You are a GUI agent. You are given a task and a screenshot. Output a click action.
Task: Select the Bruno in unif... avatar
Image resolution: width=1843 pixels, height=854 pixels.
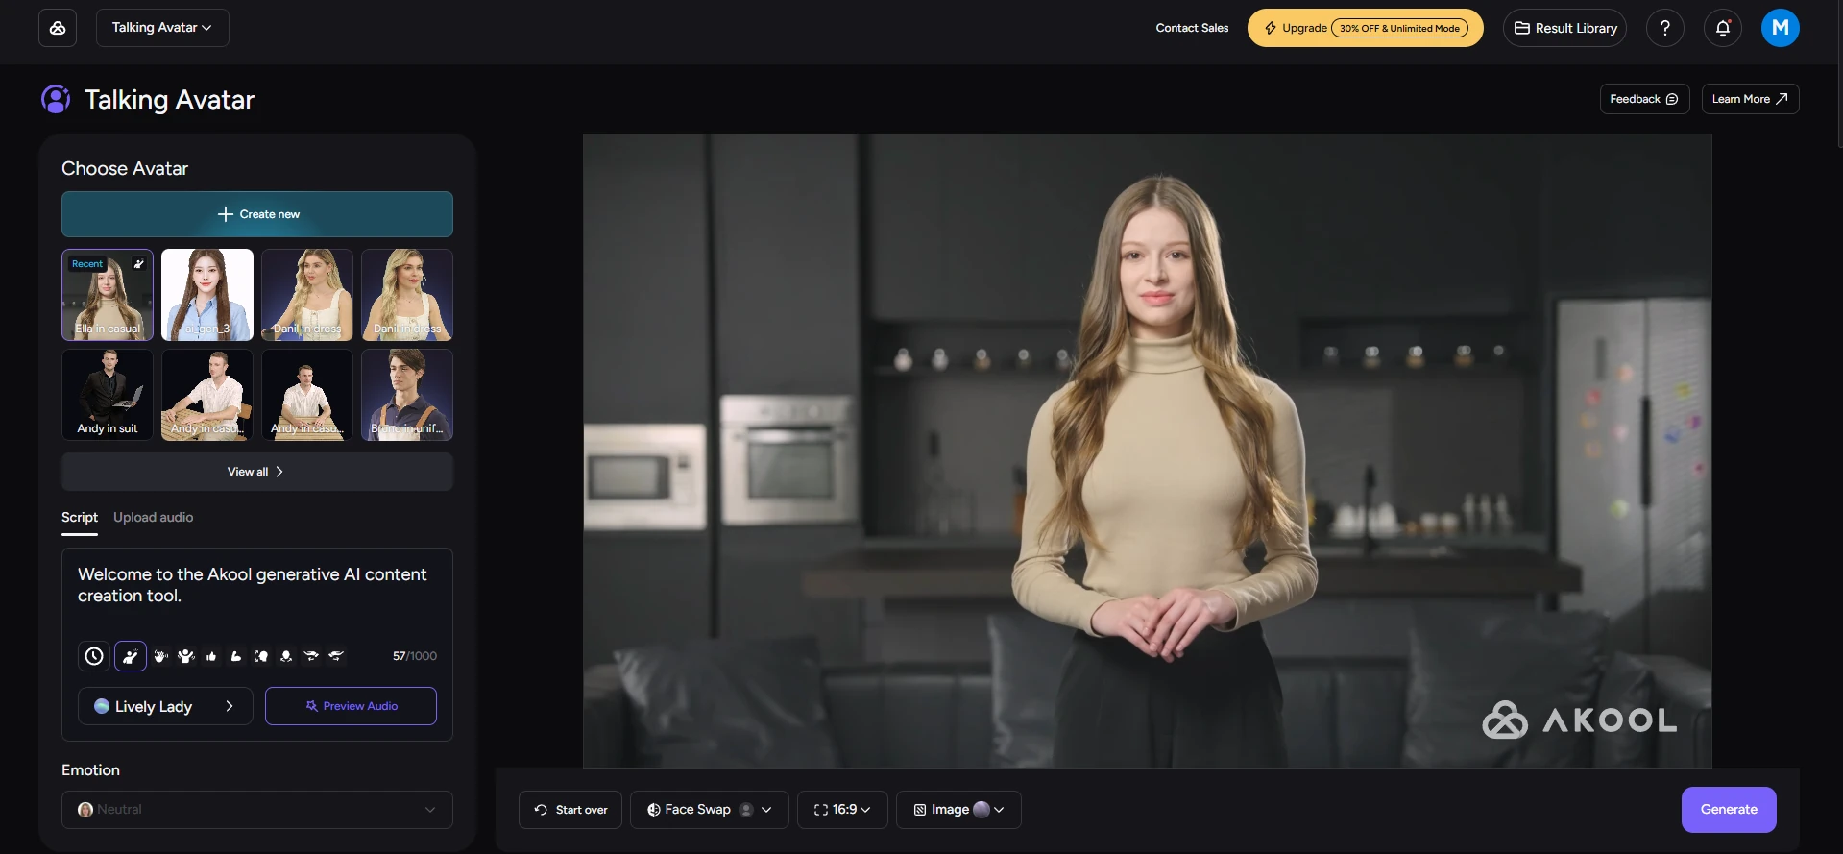coord(407,395)
